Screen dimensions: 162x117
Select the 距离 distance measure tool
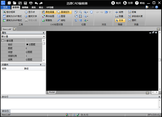pyautogui.click(x=132, y=12)
